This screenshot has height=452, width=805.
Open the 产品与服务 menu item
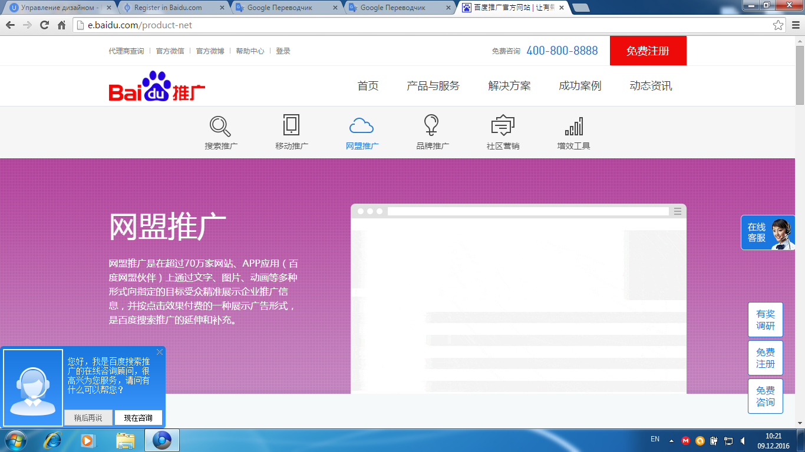coord(433,86)
